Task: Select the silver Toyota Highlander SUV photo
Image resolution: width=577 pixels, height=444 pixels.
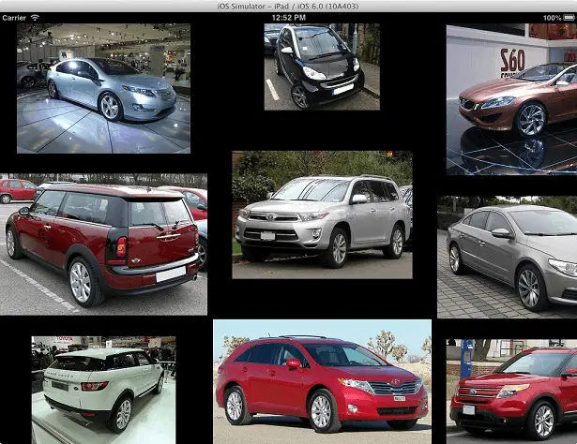Action: point(322,215)
